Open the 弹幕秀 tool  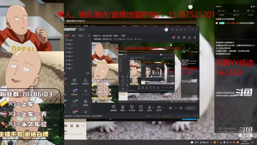pos(85,102)
